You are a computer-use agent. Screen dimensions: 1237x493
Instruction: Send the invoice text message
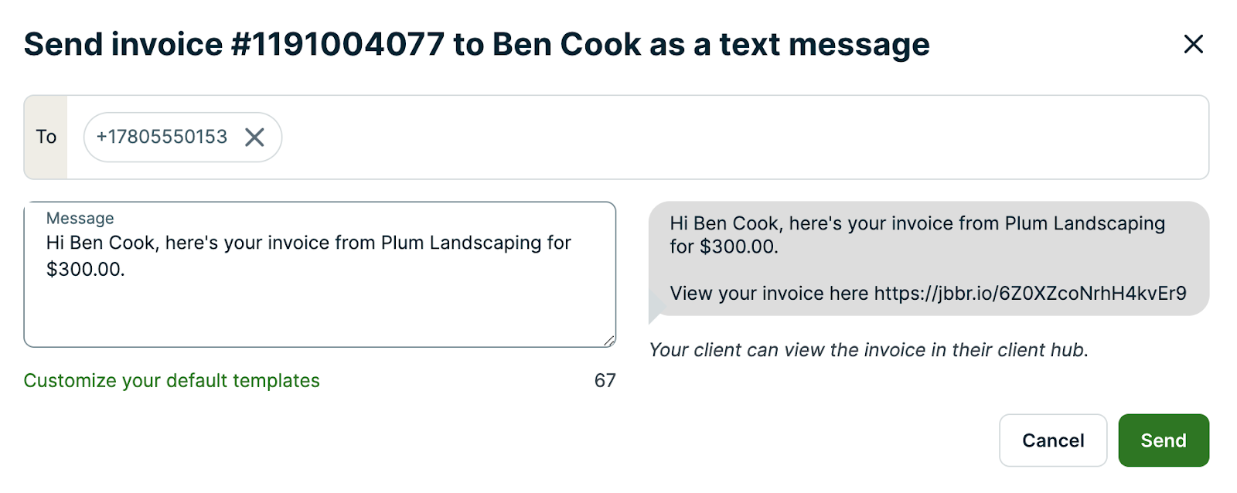[x=1163, y=440]
